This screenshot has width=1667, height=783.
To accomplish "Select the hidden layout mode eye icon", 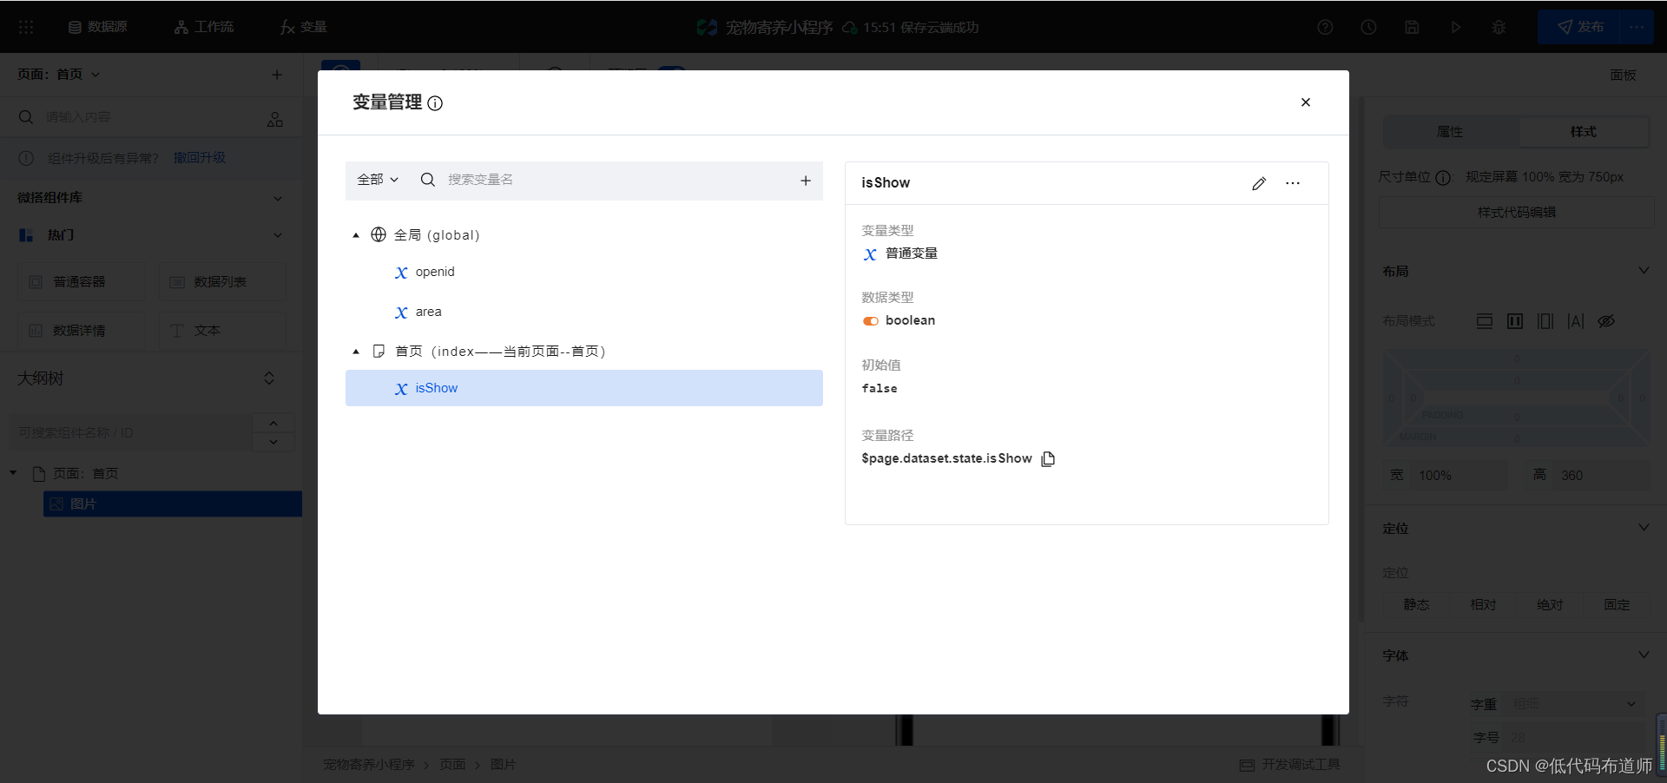I will point(1606,321).
